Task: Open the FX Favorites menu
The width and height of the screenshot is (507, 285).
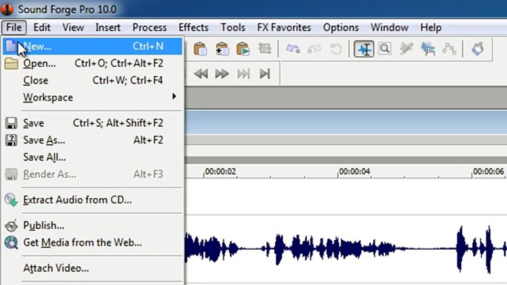Action: [284, 28]
